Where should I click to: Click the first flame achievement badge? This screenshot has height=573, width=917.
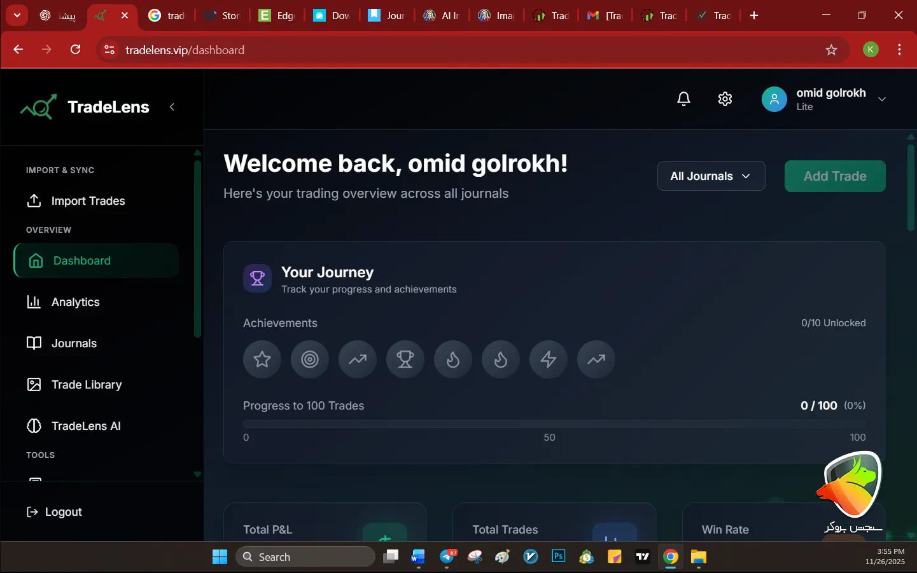453,359
